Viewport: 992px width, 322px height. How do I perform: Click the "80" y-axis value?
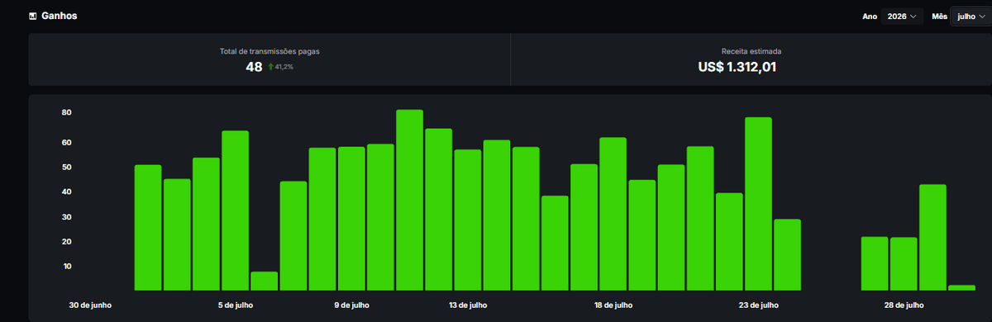(x=66, y=112)
